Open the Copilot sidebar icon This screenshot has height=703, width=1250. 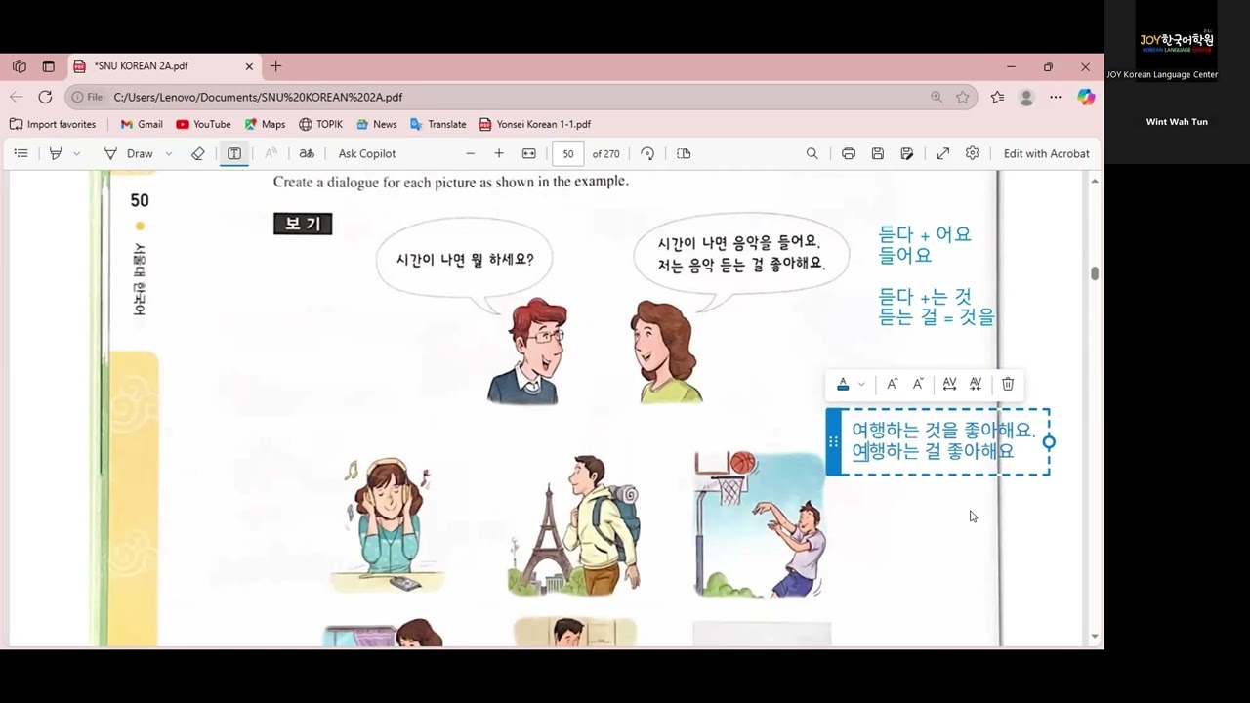[x=1086, y=97]
